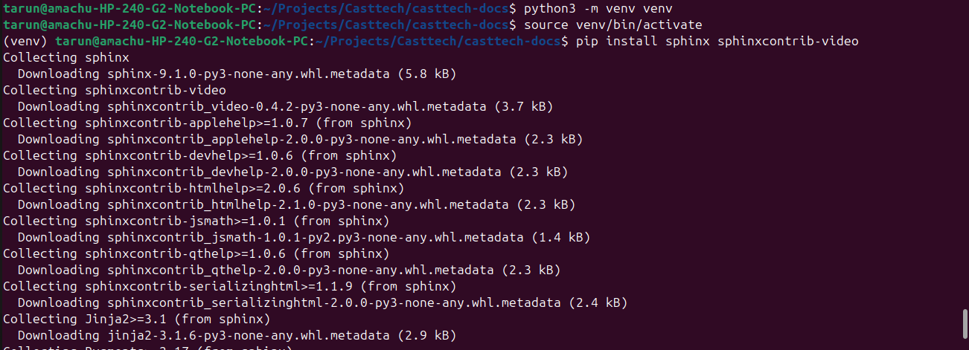Click the terminal scrollbar thumb
969x350 pixels.
964,324
